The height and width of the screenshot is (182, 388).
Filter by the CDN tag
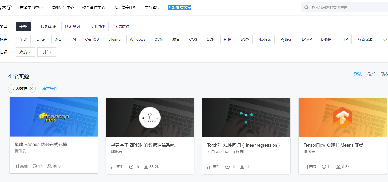tap(211, 39)
